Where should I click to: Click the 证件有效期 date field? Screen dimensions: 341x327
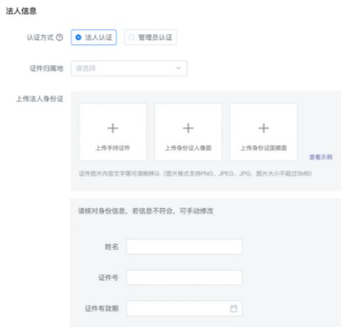pyautogui.click(x=184, y=309)
